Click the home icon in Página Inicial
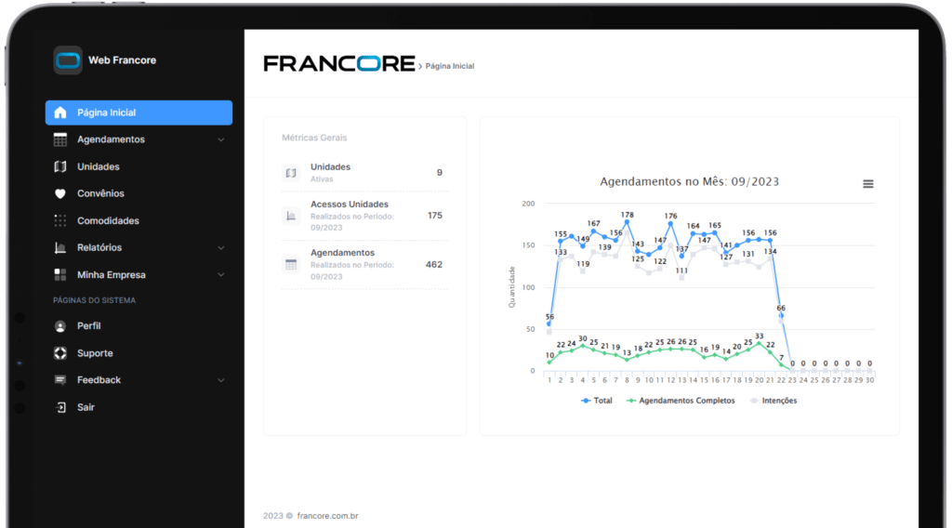952x528 pixels. 60,112
